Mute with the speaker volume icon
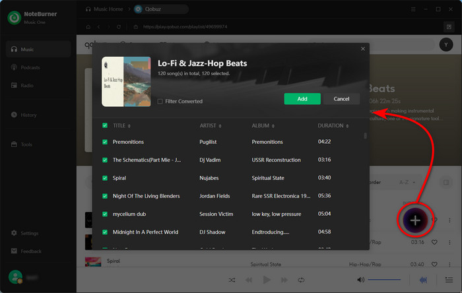 [x=360, y=280]
